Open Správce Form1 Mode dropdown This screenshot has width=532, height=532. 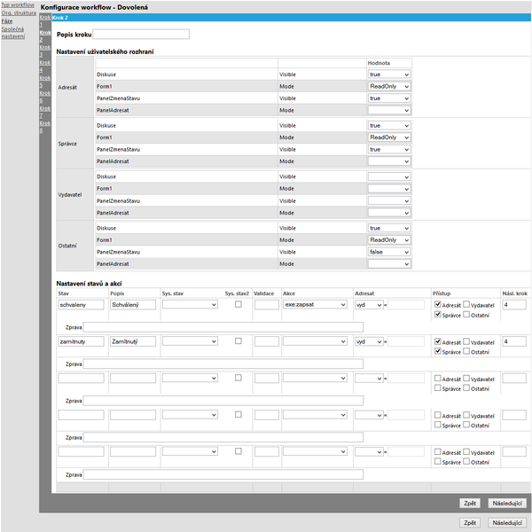(389, 137)
